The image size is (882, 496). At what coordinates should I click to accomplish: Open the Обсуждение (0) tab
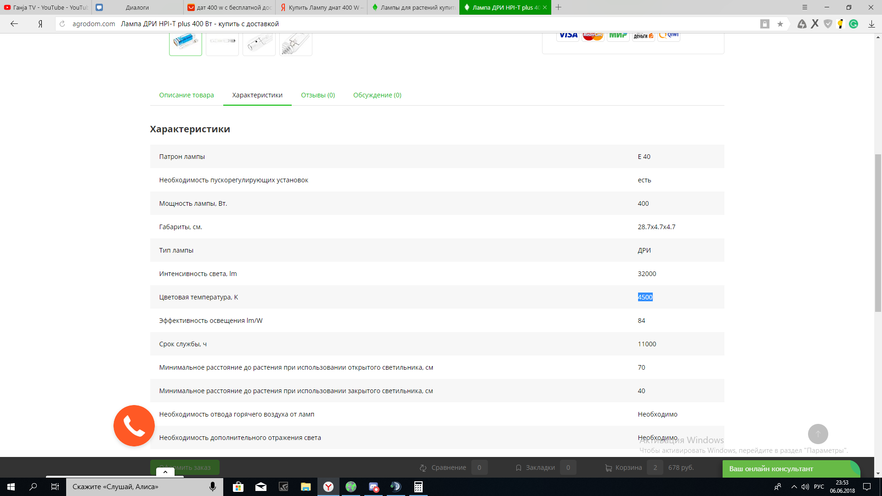[377, 95]
